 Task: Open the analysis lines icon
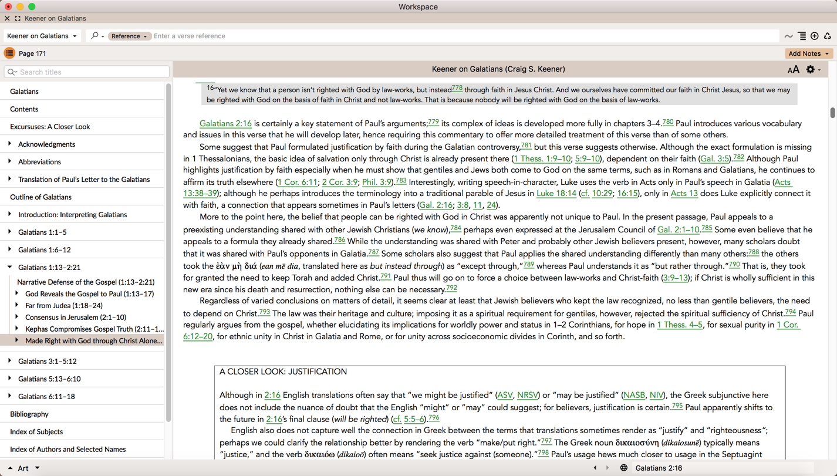[x=802, y=36]
